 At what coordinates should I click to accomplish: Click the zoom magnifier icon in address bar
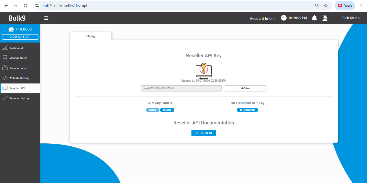[317, 6]
